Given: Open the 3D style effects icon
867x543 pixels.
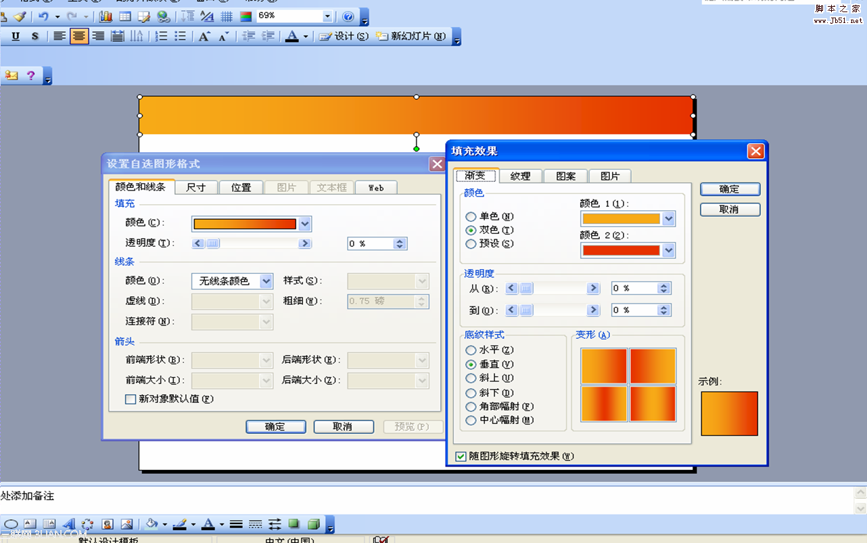Looking at the screenshot, I should [313, 524].
